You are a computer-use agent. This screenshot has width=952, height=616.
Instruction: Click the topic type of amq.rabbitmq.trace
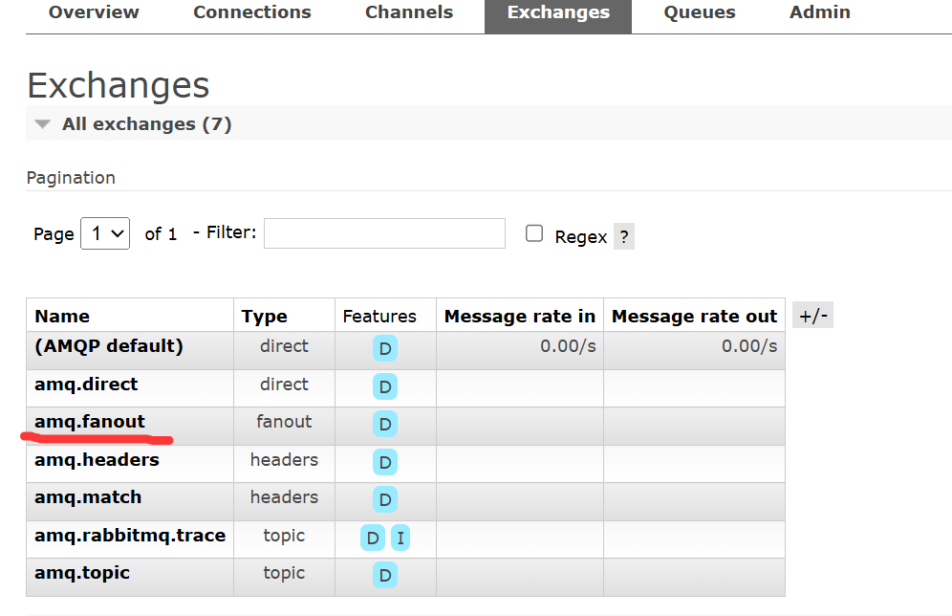pos(284,536)
